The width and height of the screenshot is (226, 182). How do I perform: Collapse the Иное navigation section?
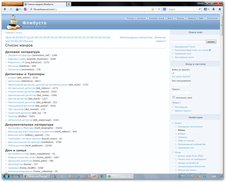(173, 152)
